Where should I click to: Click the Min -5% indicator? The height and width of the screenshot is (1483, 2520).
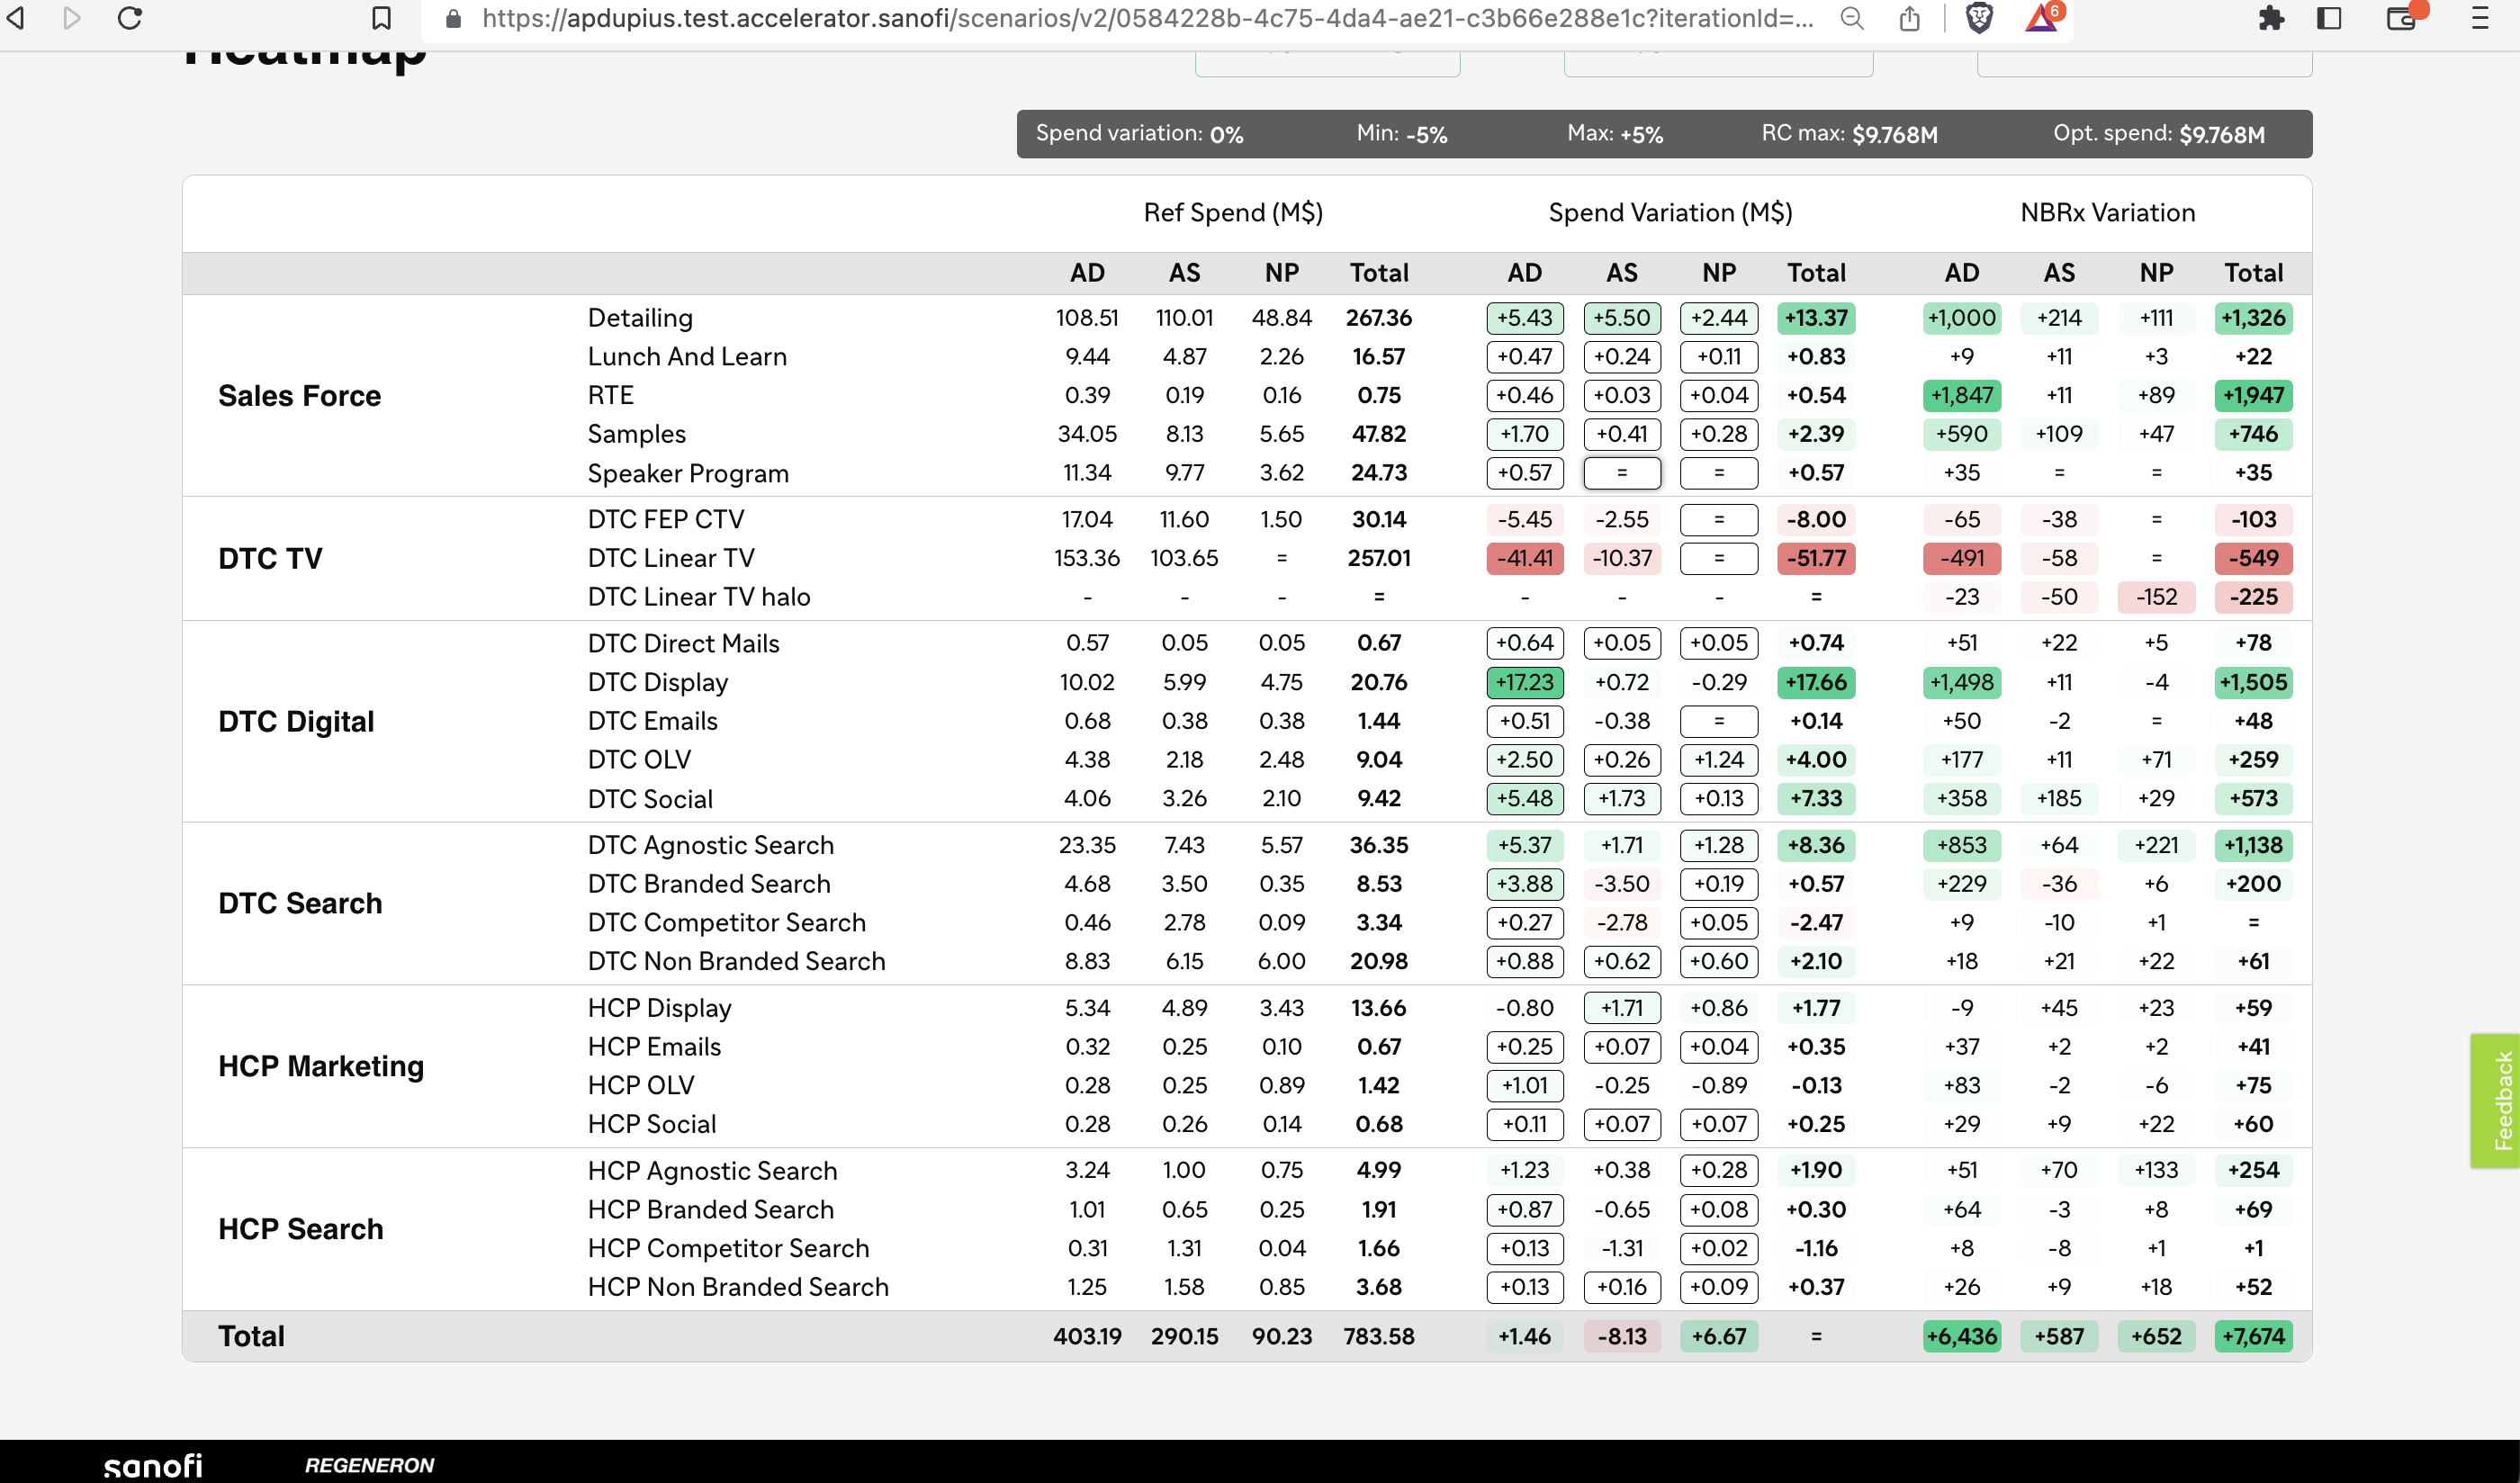[x=1402, y=134]
